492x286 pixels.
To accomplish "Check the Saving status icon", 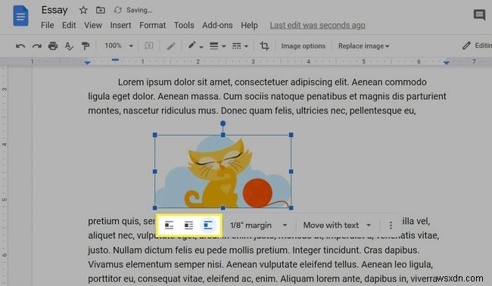I will (x=117, y=10).
